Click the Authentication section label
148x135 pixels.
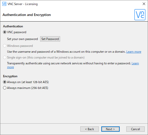coord(13,26)
